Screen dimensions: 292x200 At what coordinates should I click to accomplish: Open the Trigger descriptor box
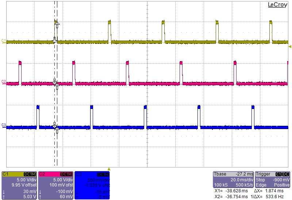[x=272, y=180]
